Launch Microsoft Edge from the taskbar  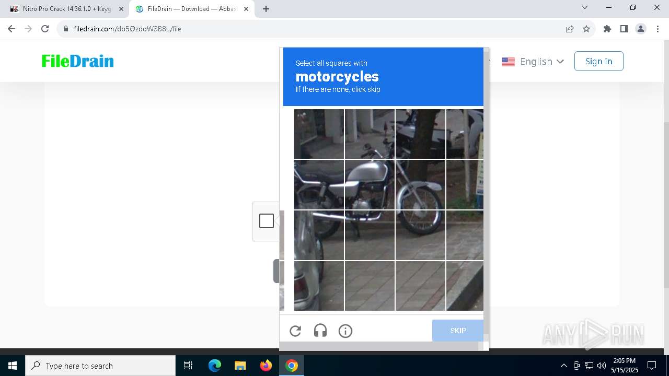click(x=215, y=366)
